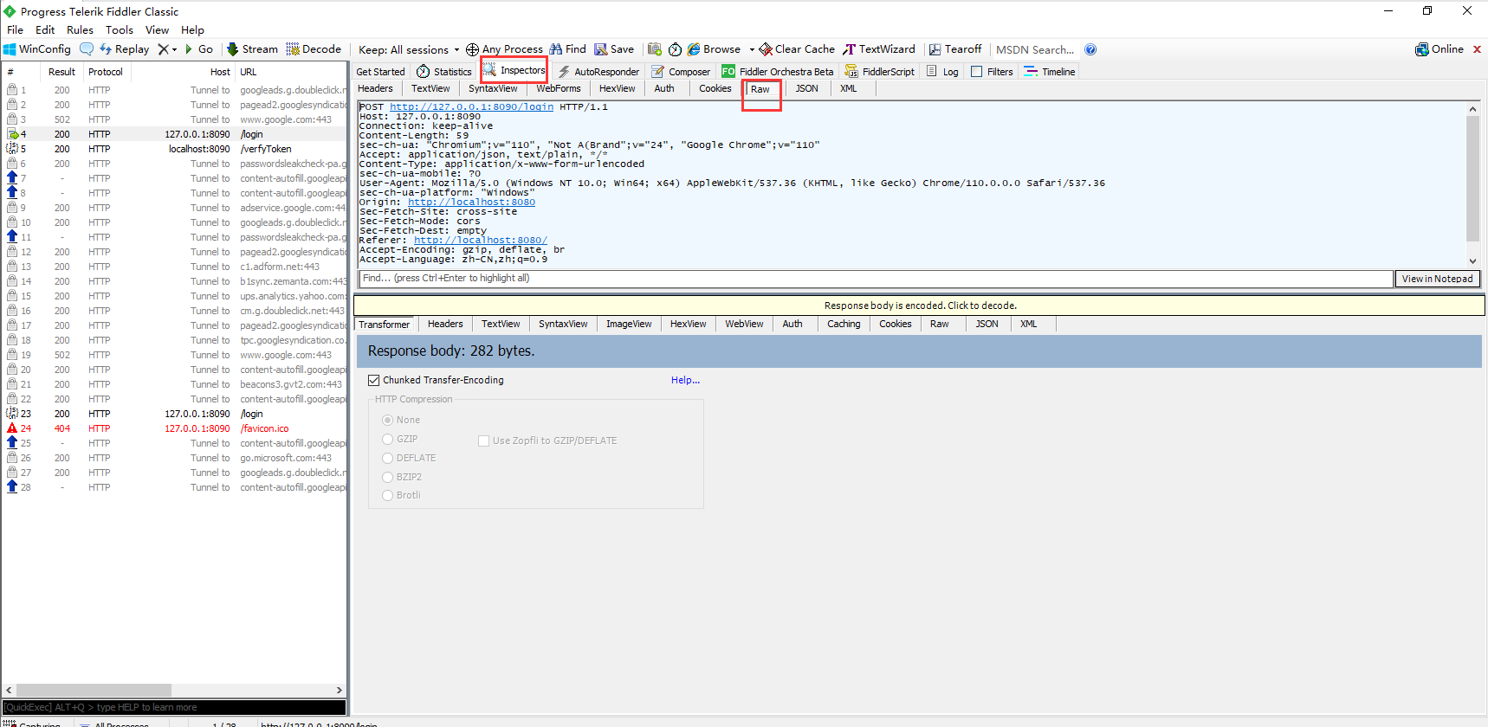The width and height of the screenshot is (1488, 727).
Task: Clear Cache using the toolbar button
Action: pyautogui.click(x=797, y=49)
